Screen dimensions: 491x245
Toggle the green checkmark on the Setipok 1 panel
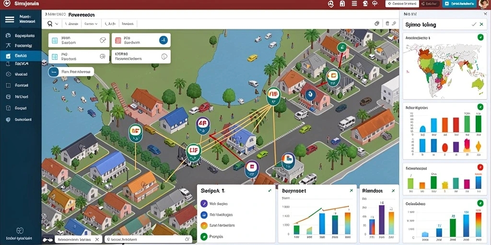269,190
